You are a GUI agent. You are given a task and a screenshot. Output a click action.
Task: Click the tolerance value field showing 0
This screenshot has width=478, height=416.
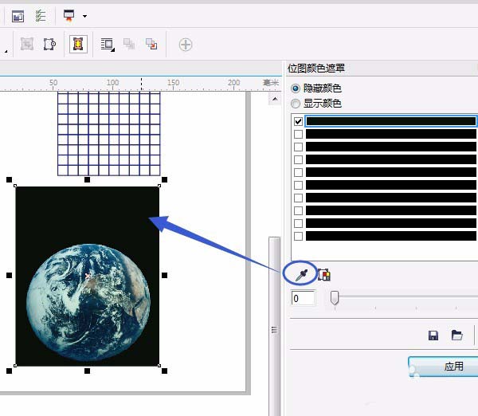[x=303, y=298]
